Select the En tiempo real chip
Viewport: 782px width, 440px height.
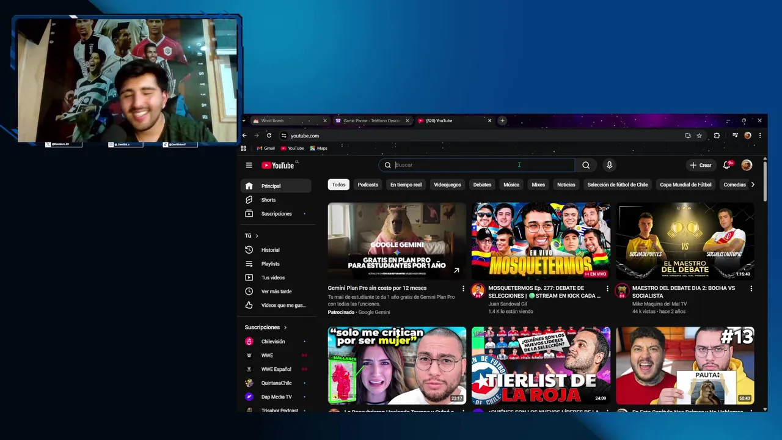point(406,185)
